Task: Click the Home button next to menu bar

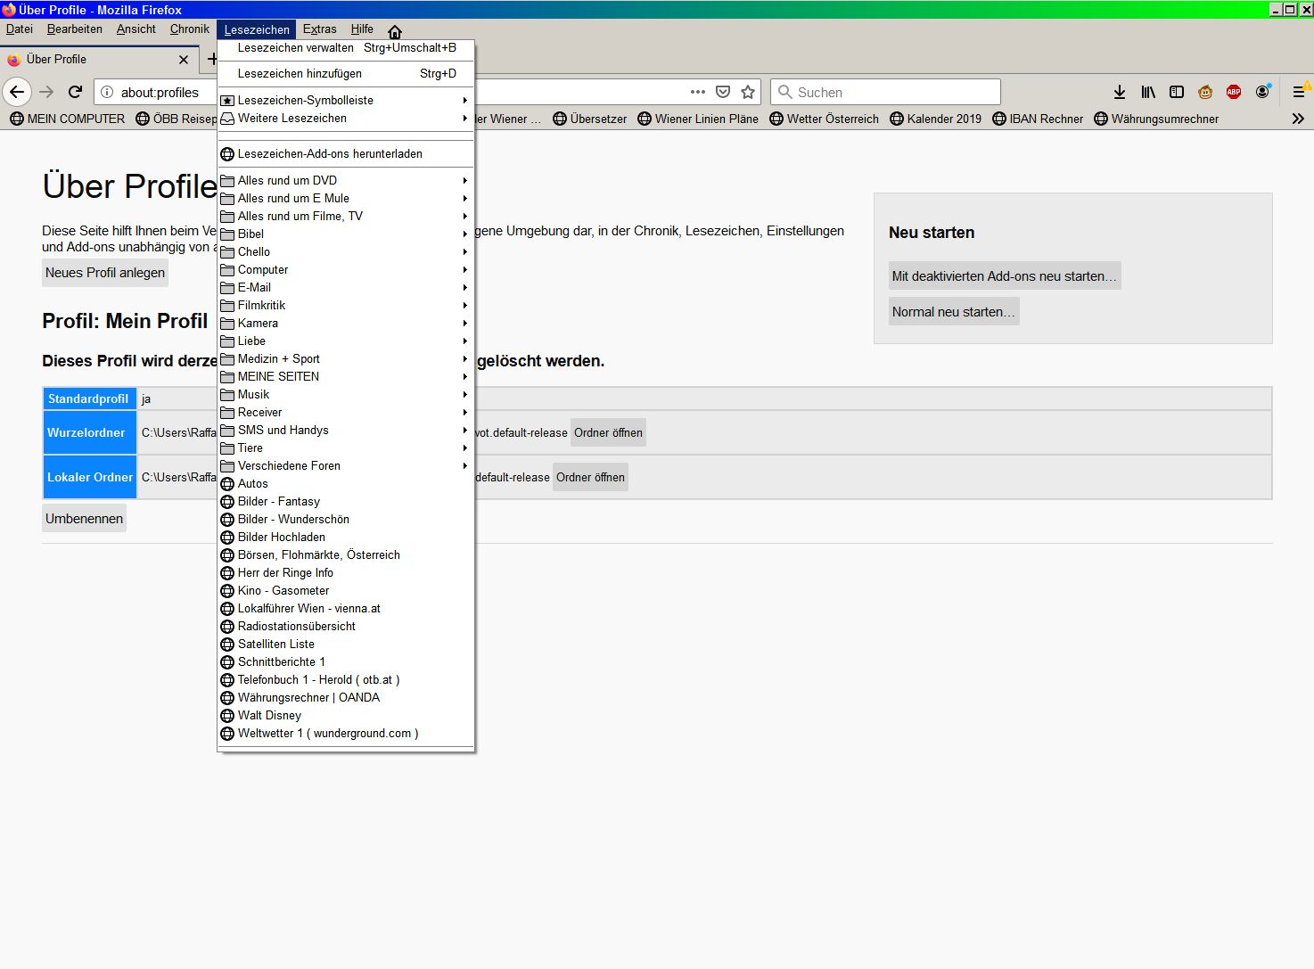Action: click(x=395, y=30)
